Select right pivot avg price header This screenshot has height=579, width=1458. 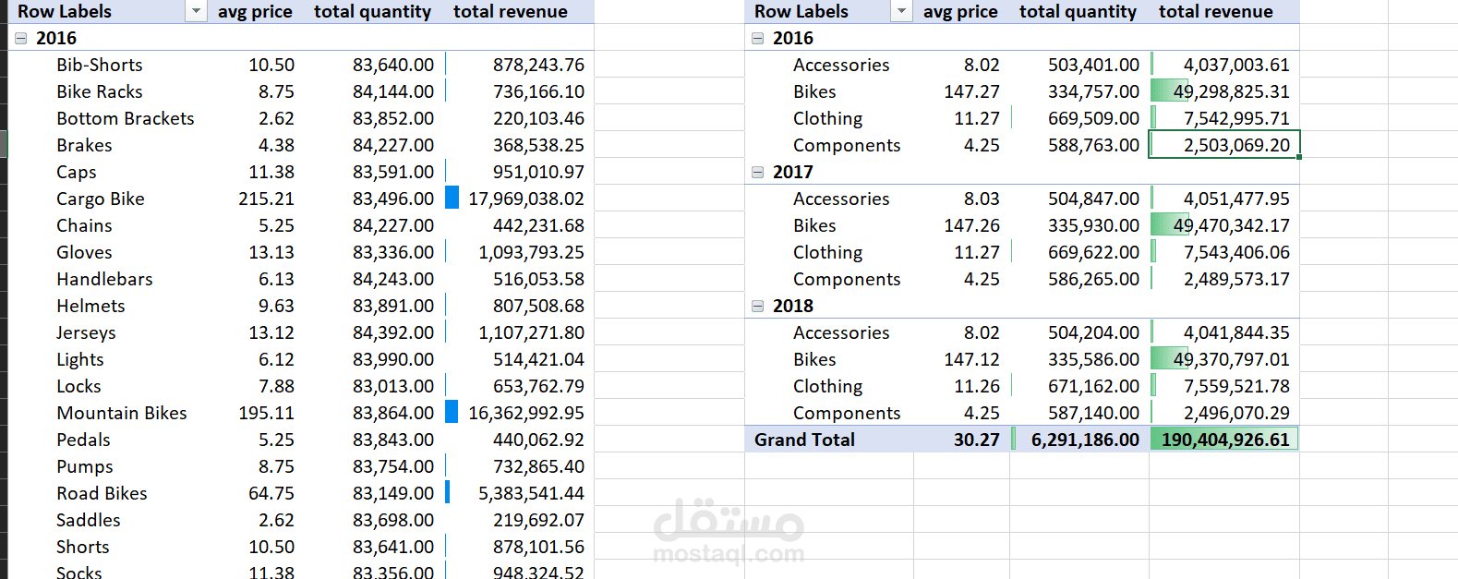click(x=960, y=12)
